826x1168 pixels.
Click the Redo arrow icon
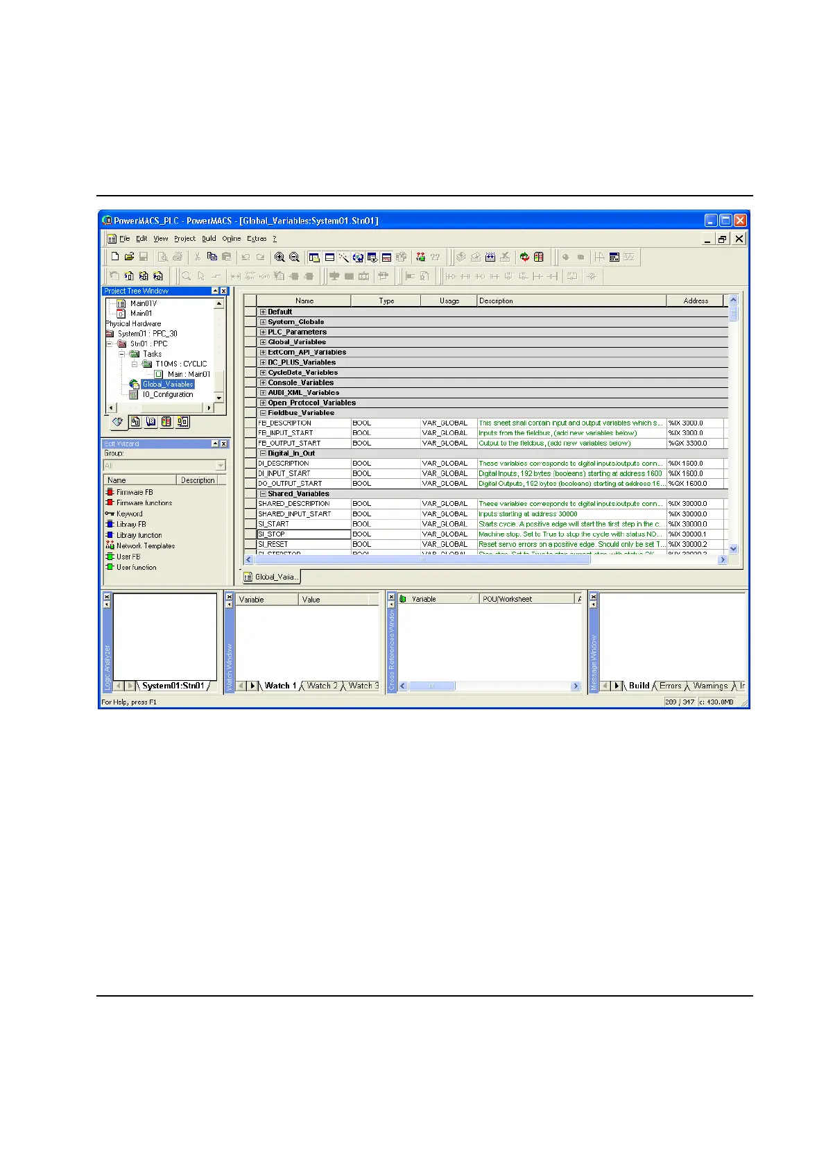(x=260, y=257)
